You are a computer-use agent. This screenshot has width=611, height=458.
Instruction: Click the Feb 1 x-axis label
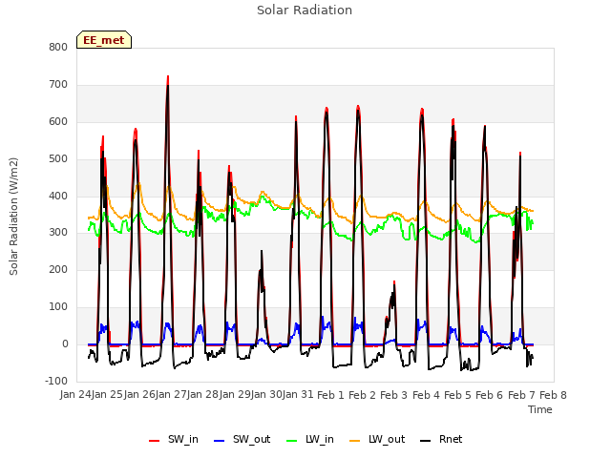click(330, 395)
